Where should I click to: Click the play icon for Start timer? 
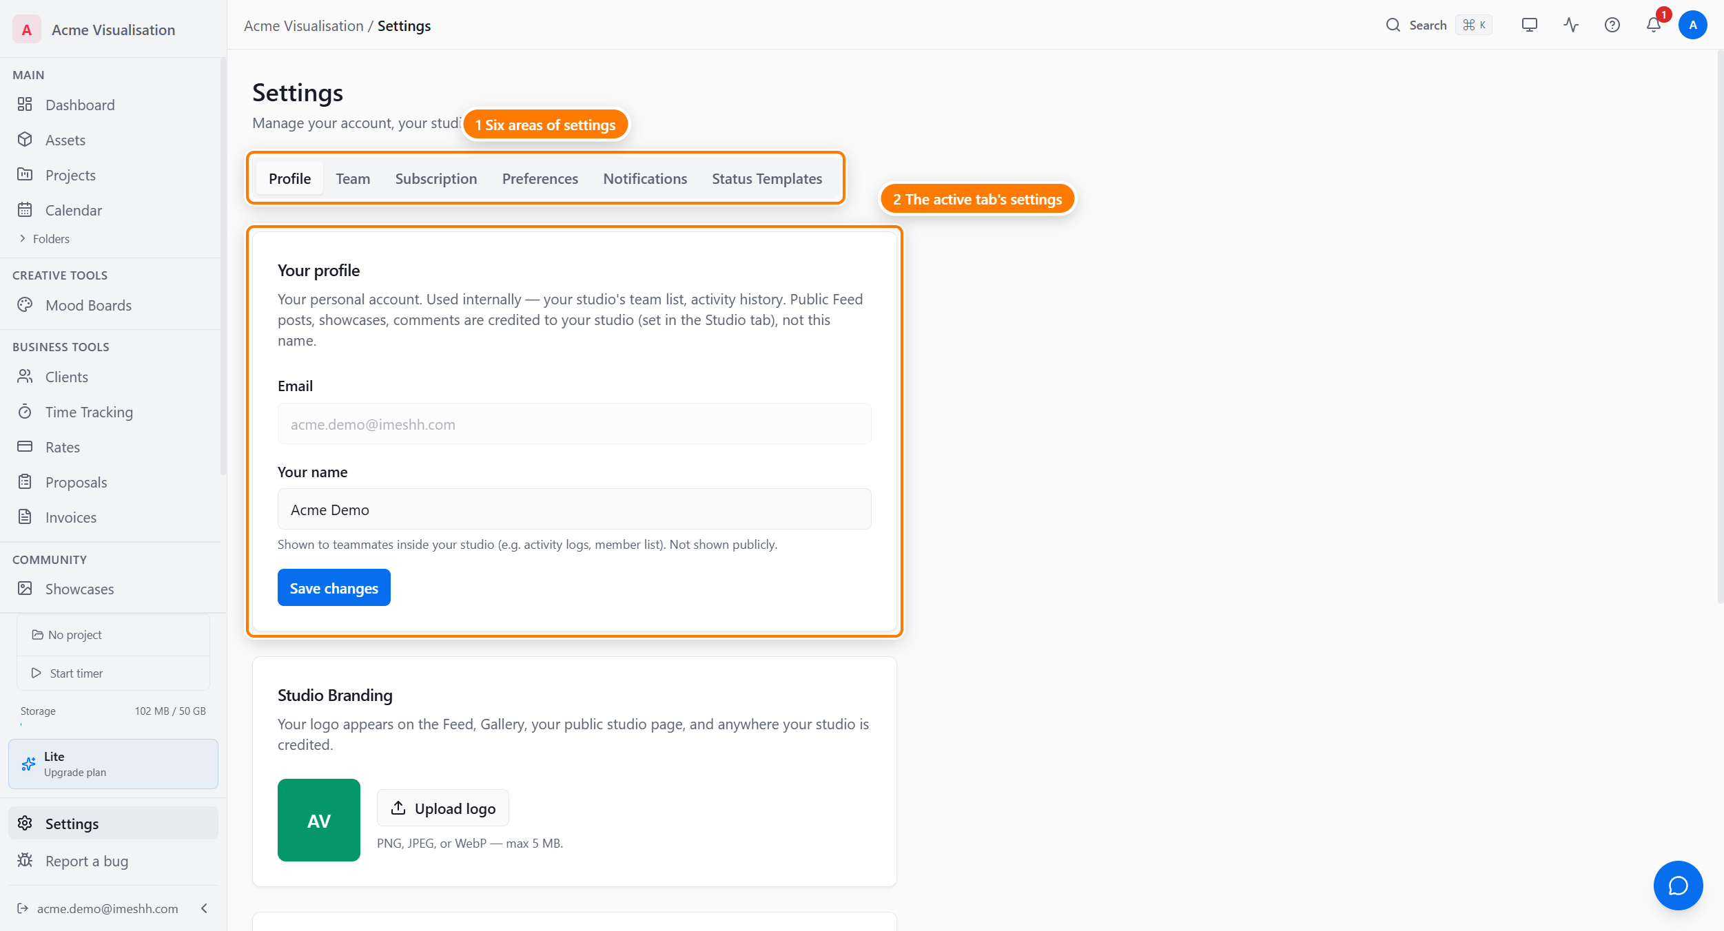[36, 673]
